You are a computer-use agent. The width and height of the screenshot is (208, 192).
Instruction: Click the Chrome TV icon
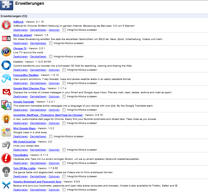[x=6, y=52]
